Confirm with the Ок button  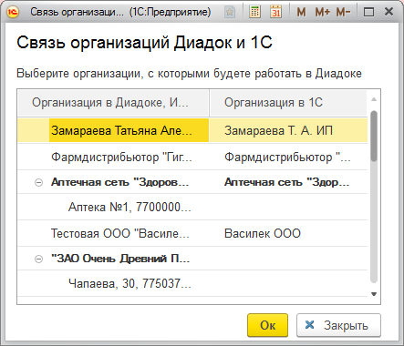(267, 325)
